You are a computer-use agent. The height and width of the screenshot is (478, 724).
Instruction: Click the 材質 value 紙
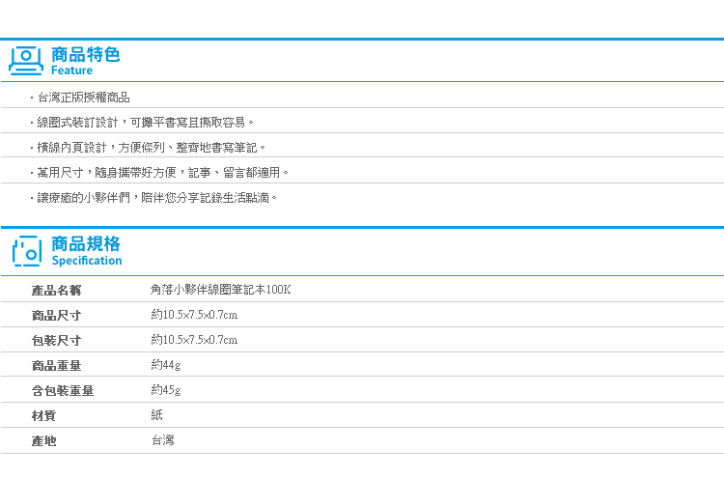(x=157, y=415)
